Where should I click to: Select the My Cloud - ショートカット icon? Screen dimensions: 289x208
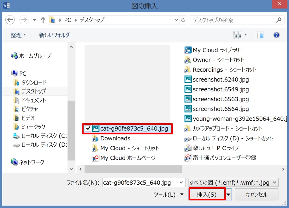pyautogui.click(x=95, y=148)
